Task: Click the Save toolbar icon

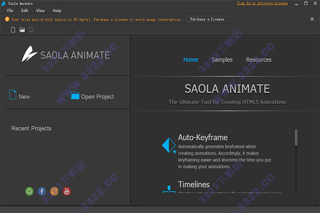Action: (x=31, y=30)
